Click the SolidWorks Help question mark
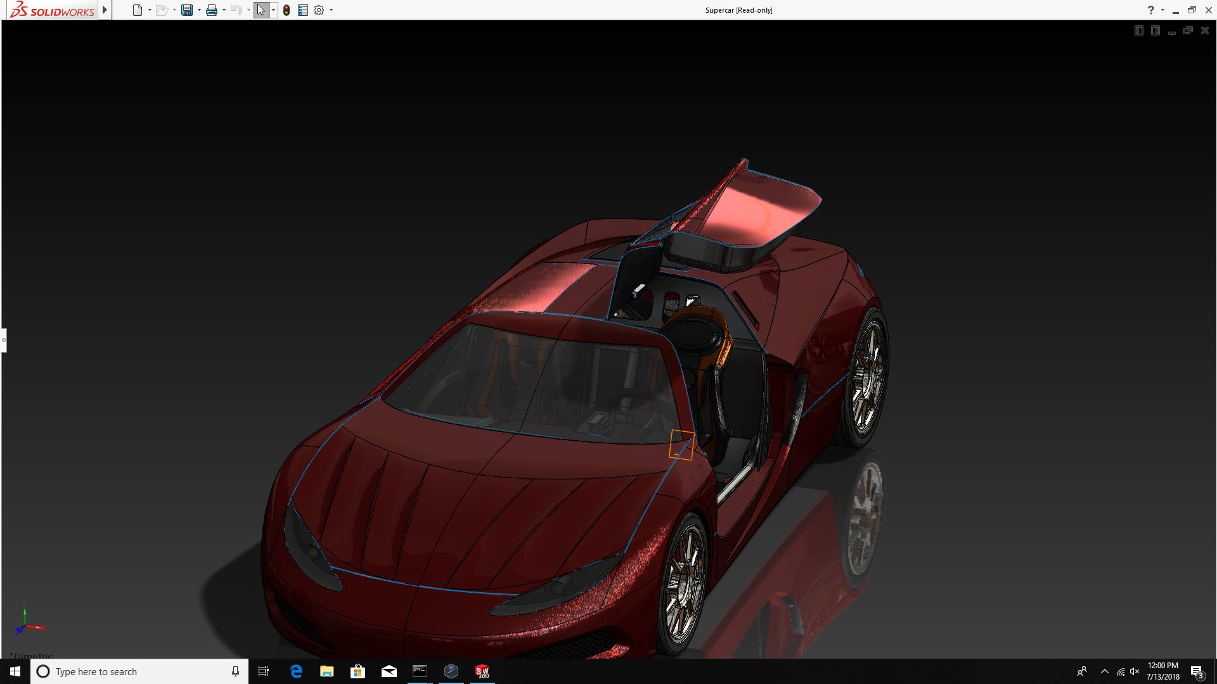Image resolution: width=1217 pixels, height=684 pixels. [1150, 10]
